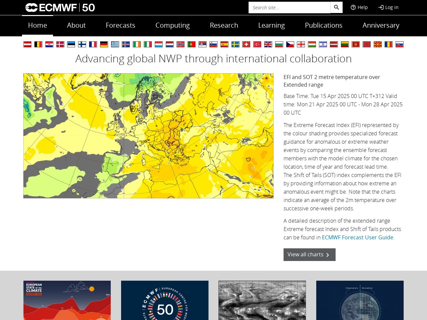Image resolution: width=427 pixels, height=320 pixels.
Task: Open the European State of the Climate card
Action: [x=67, y=300]
